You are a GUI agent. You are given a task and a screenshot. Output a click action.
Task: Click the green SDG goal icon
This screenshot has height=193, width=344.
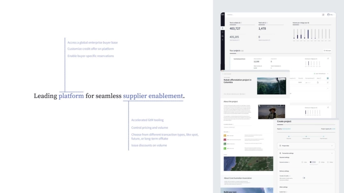pos(225,144)
